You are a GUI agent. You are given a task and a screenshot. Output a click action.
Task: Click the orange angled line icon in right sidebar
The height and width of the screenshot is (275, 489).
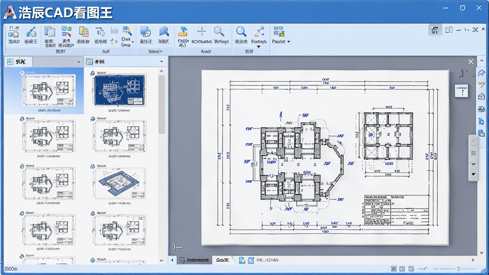481,85
